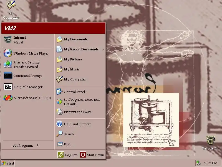Screen dimensions: 222x167
Task: Click the My Pictures label
Action: tap(73, 59)
